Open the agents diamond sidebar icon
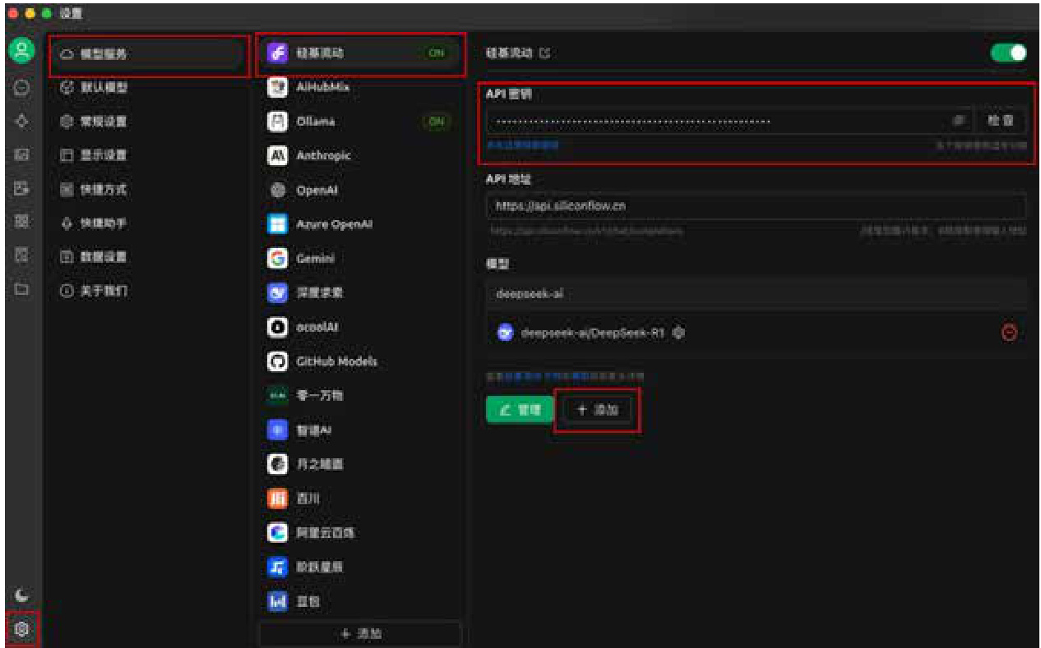 [x=22, y=121]
